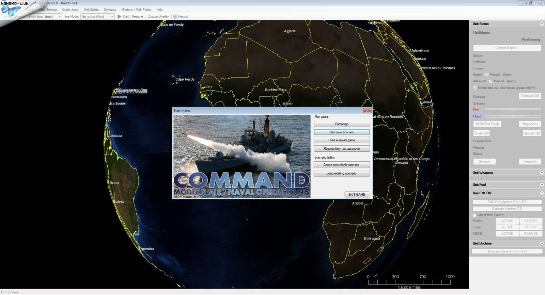This screenshot has width=545, height=295.
Task: Open the Contacts menu
Action: point(110,10)
